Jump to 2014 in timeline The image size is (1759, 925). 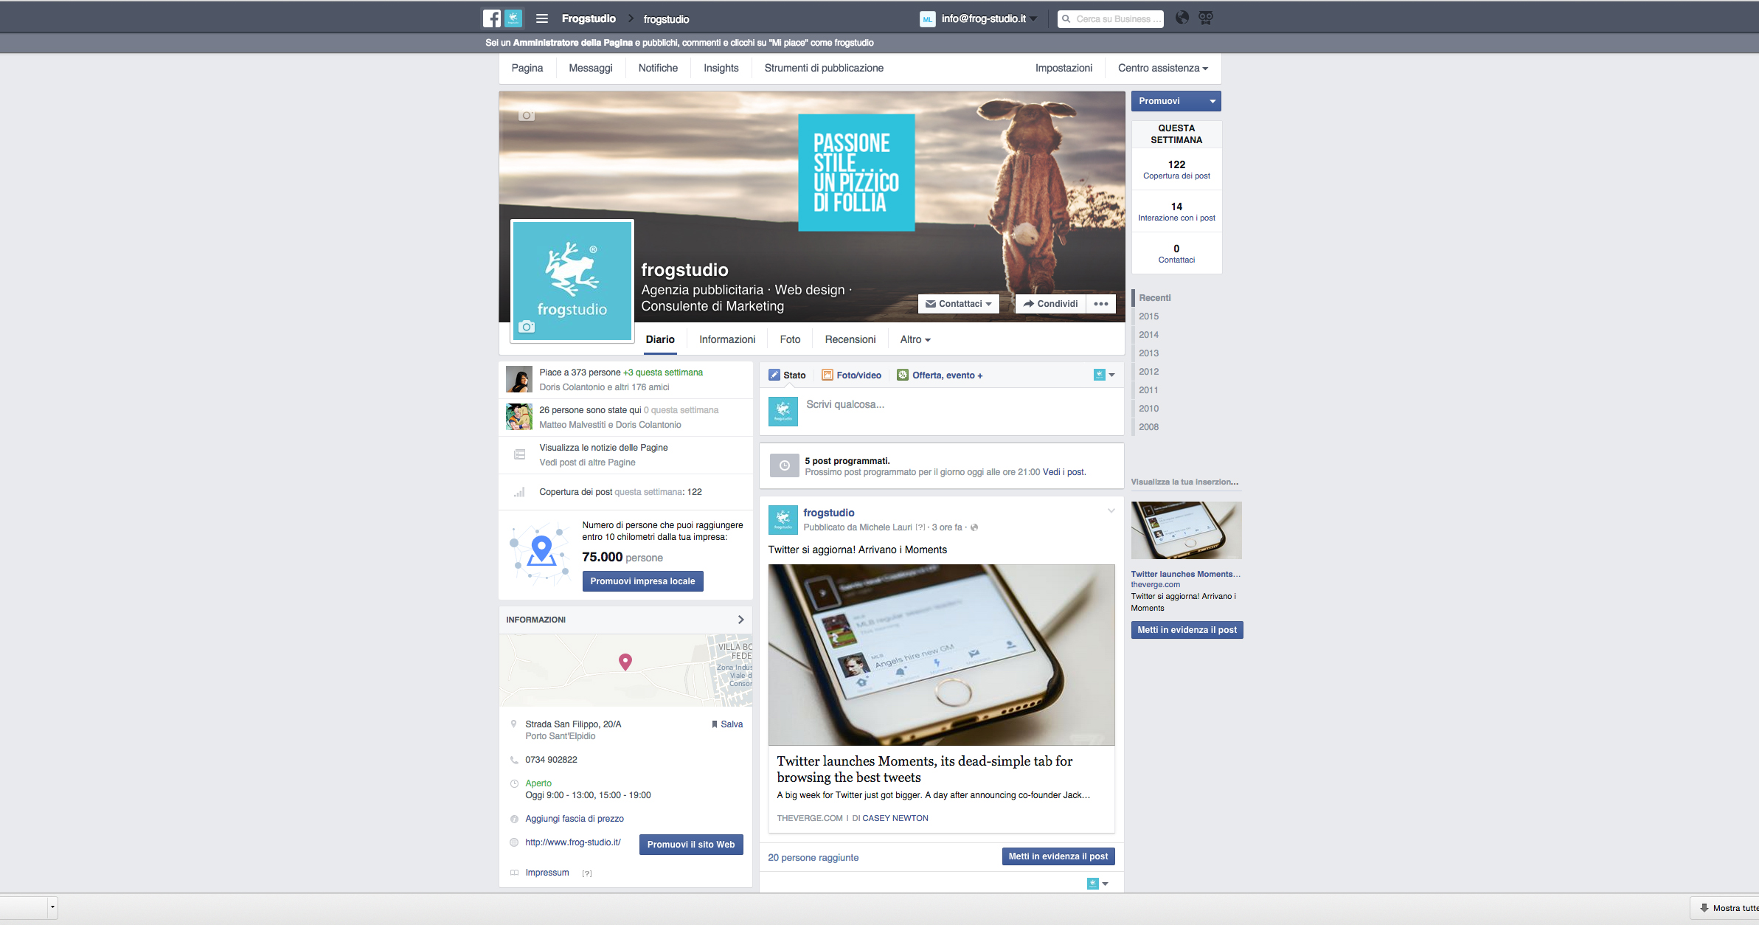1148,335
